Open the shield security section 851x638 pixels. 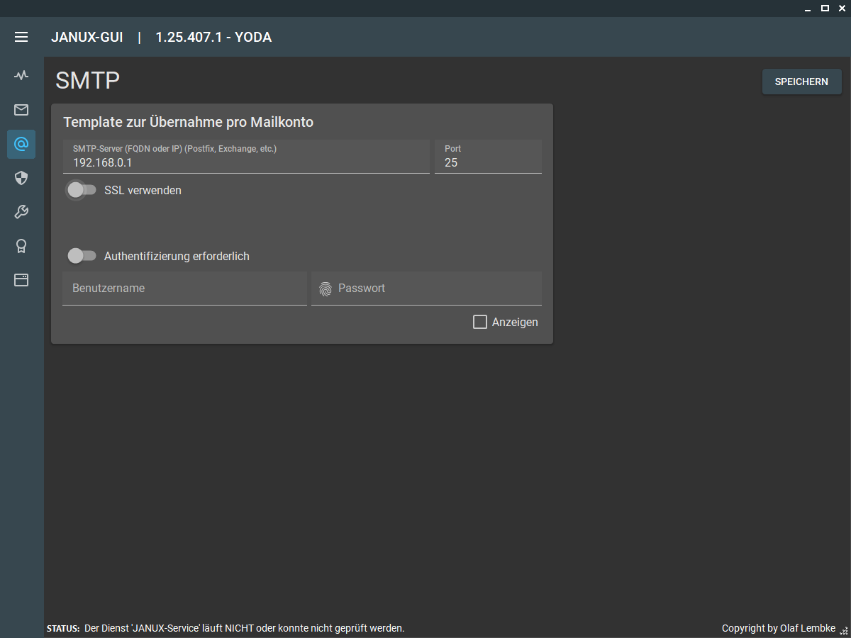tap(21, 178)
